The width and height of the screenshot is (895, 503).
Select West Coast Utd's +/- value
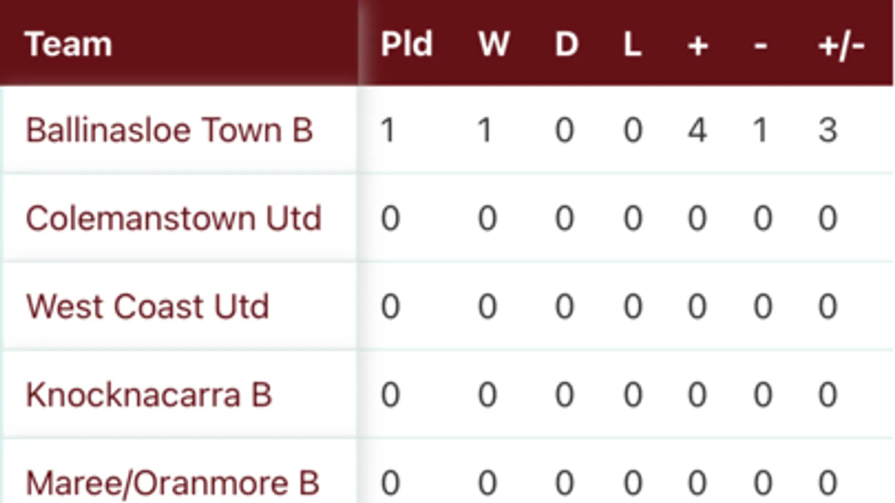click(828, 306)
